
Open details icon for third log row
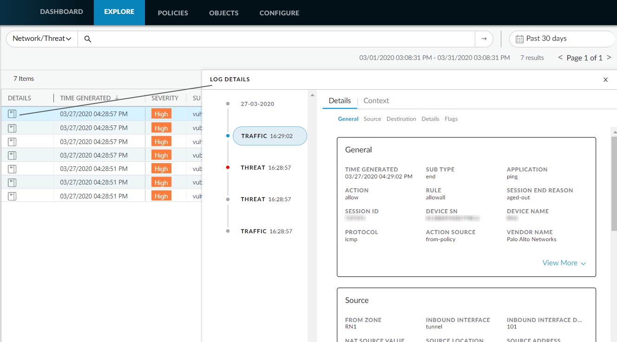[12, 142]
